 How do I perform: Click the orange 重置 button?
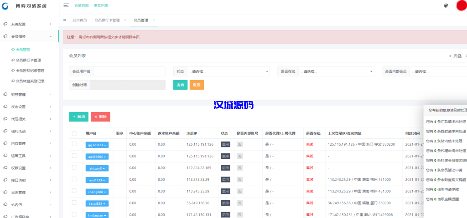coord(197,85)
